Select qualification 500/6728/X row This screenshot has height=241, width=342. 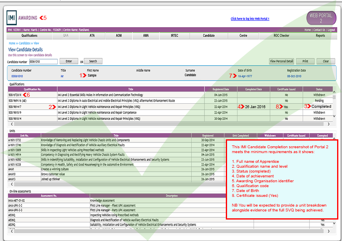coord(170,95)
